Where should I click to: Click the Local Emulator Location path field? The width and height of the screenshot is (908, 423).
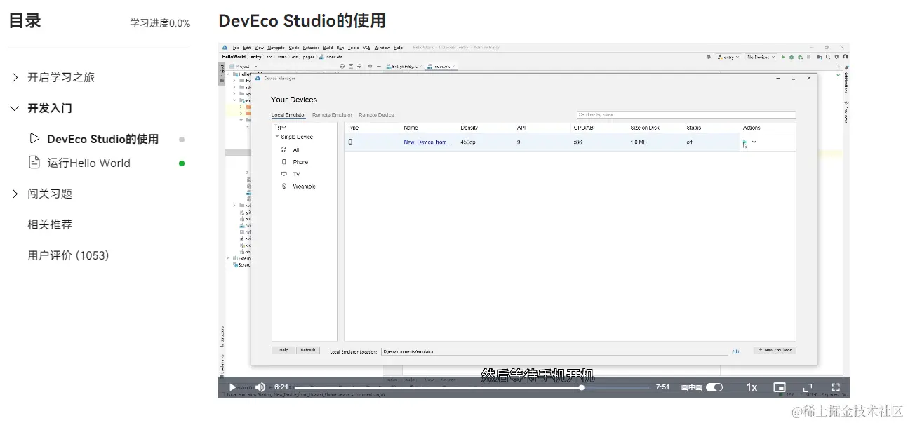pyautogui.click(x=554, y=351)
